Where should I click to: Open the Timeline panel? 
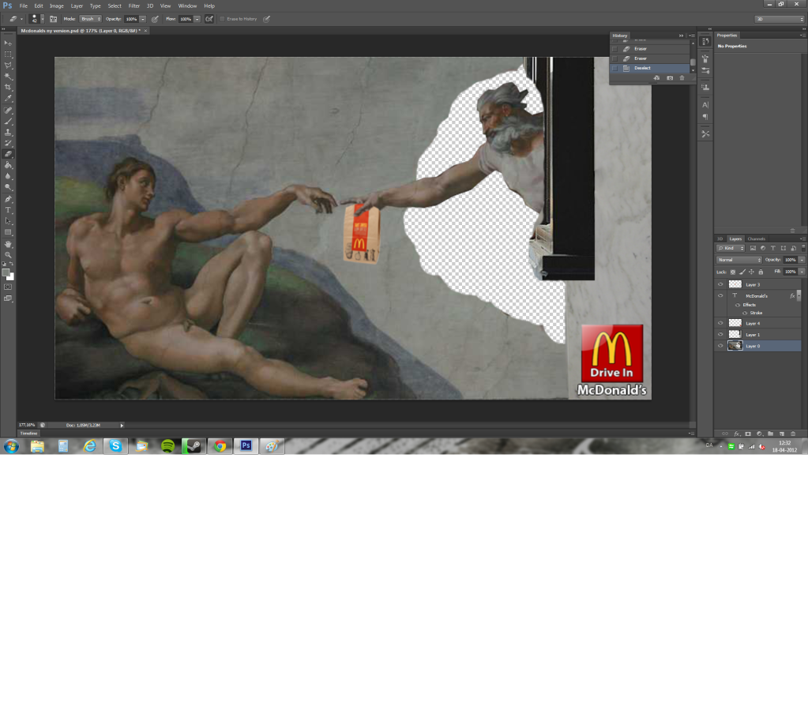pyautogui.click(x=29, y=434)
